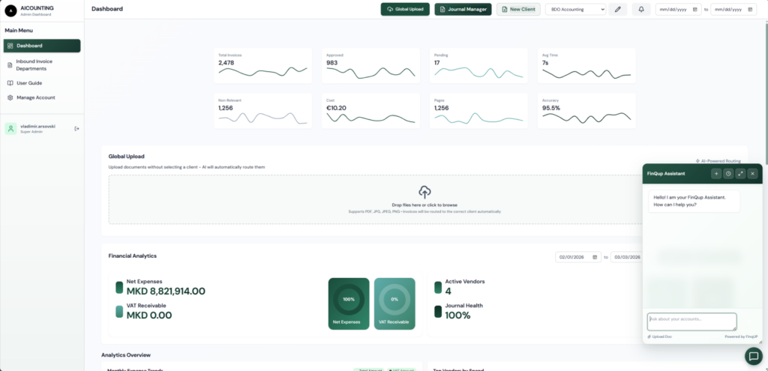Open Financial Analytics 02/01/2026 date picker
The height and width of the screenshot is (371, 768).
click(x=595, y=256)
